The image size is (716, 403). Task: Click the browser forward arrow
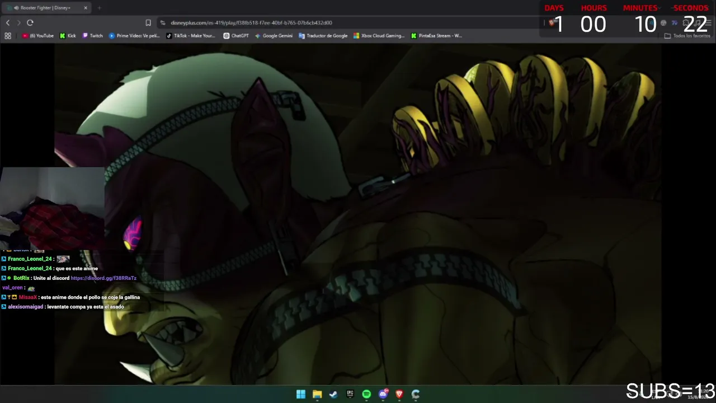18,22
